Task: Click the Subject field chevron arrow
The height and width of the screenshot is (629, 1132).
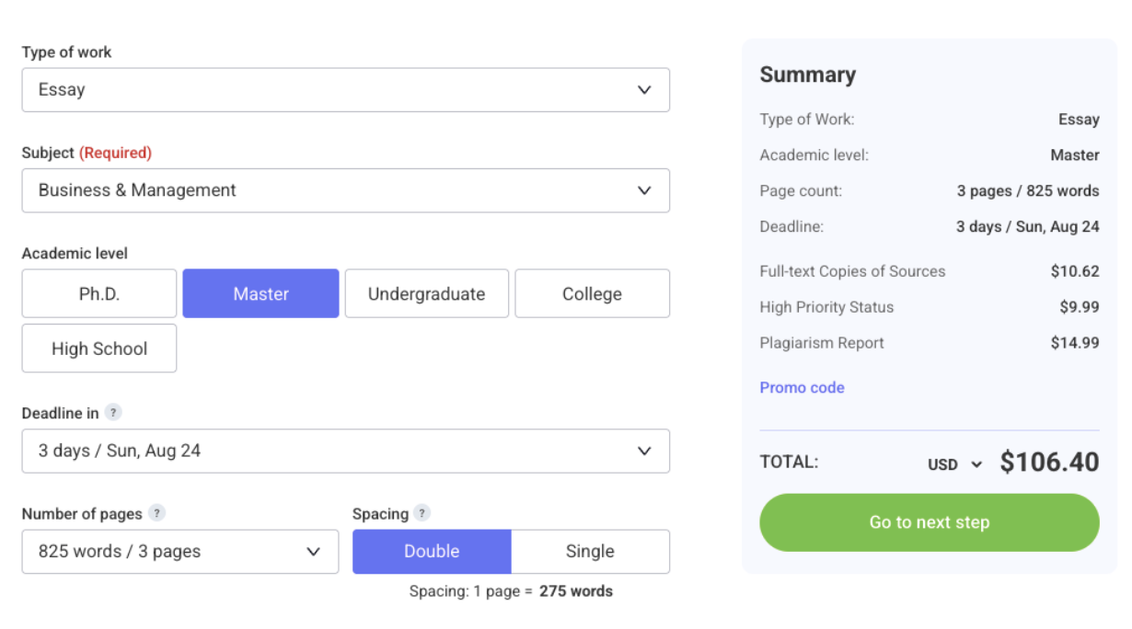Action: 644,190
